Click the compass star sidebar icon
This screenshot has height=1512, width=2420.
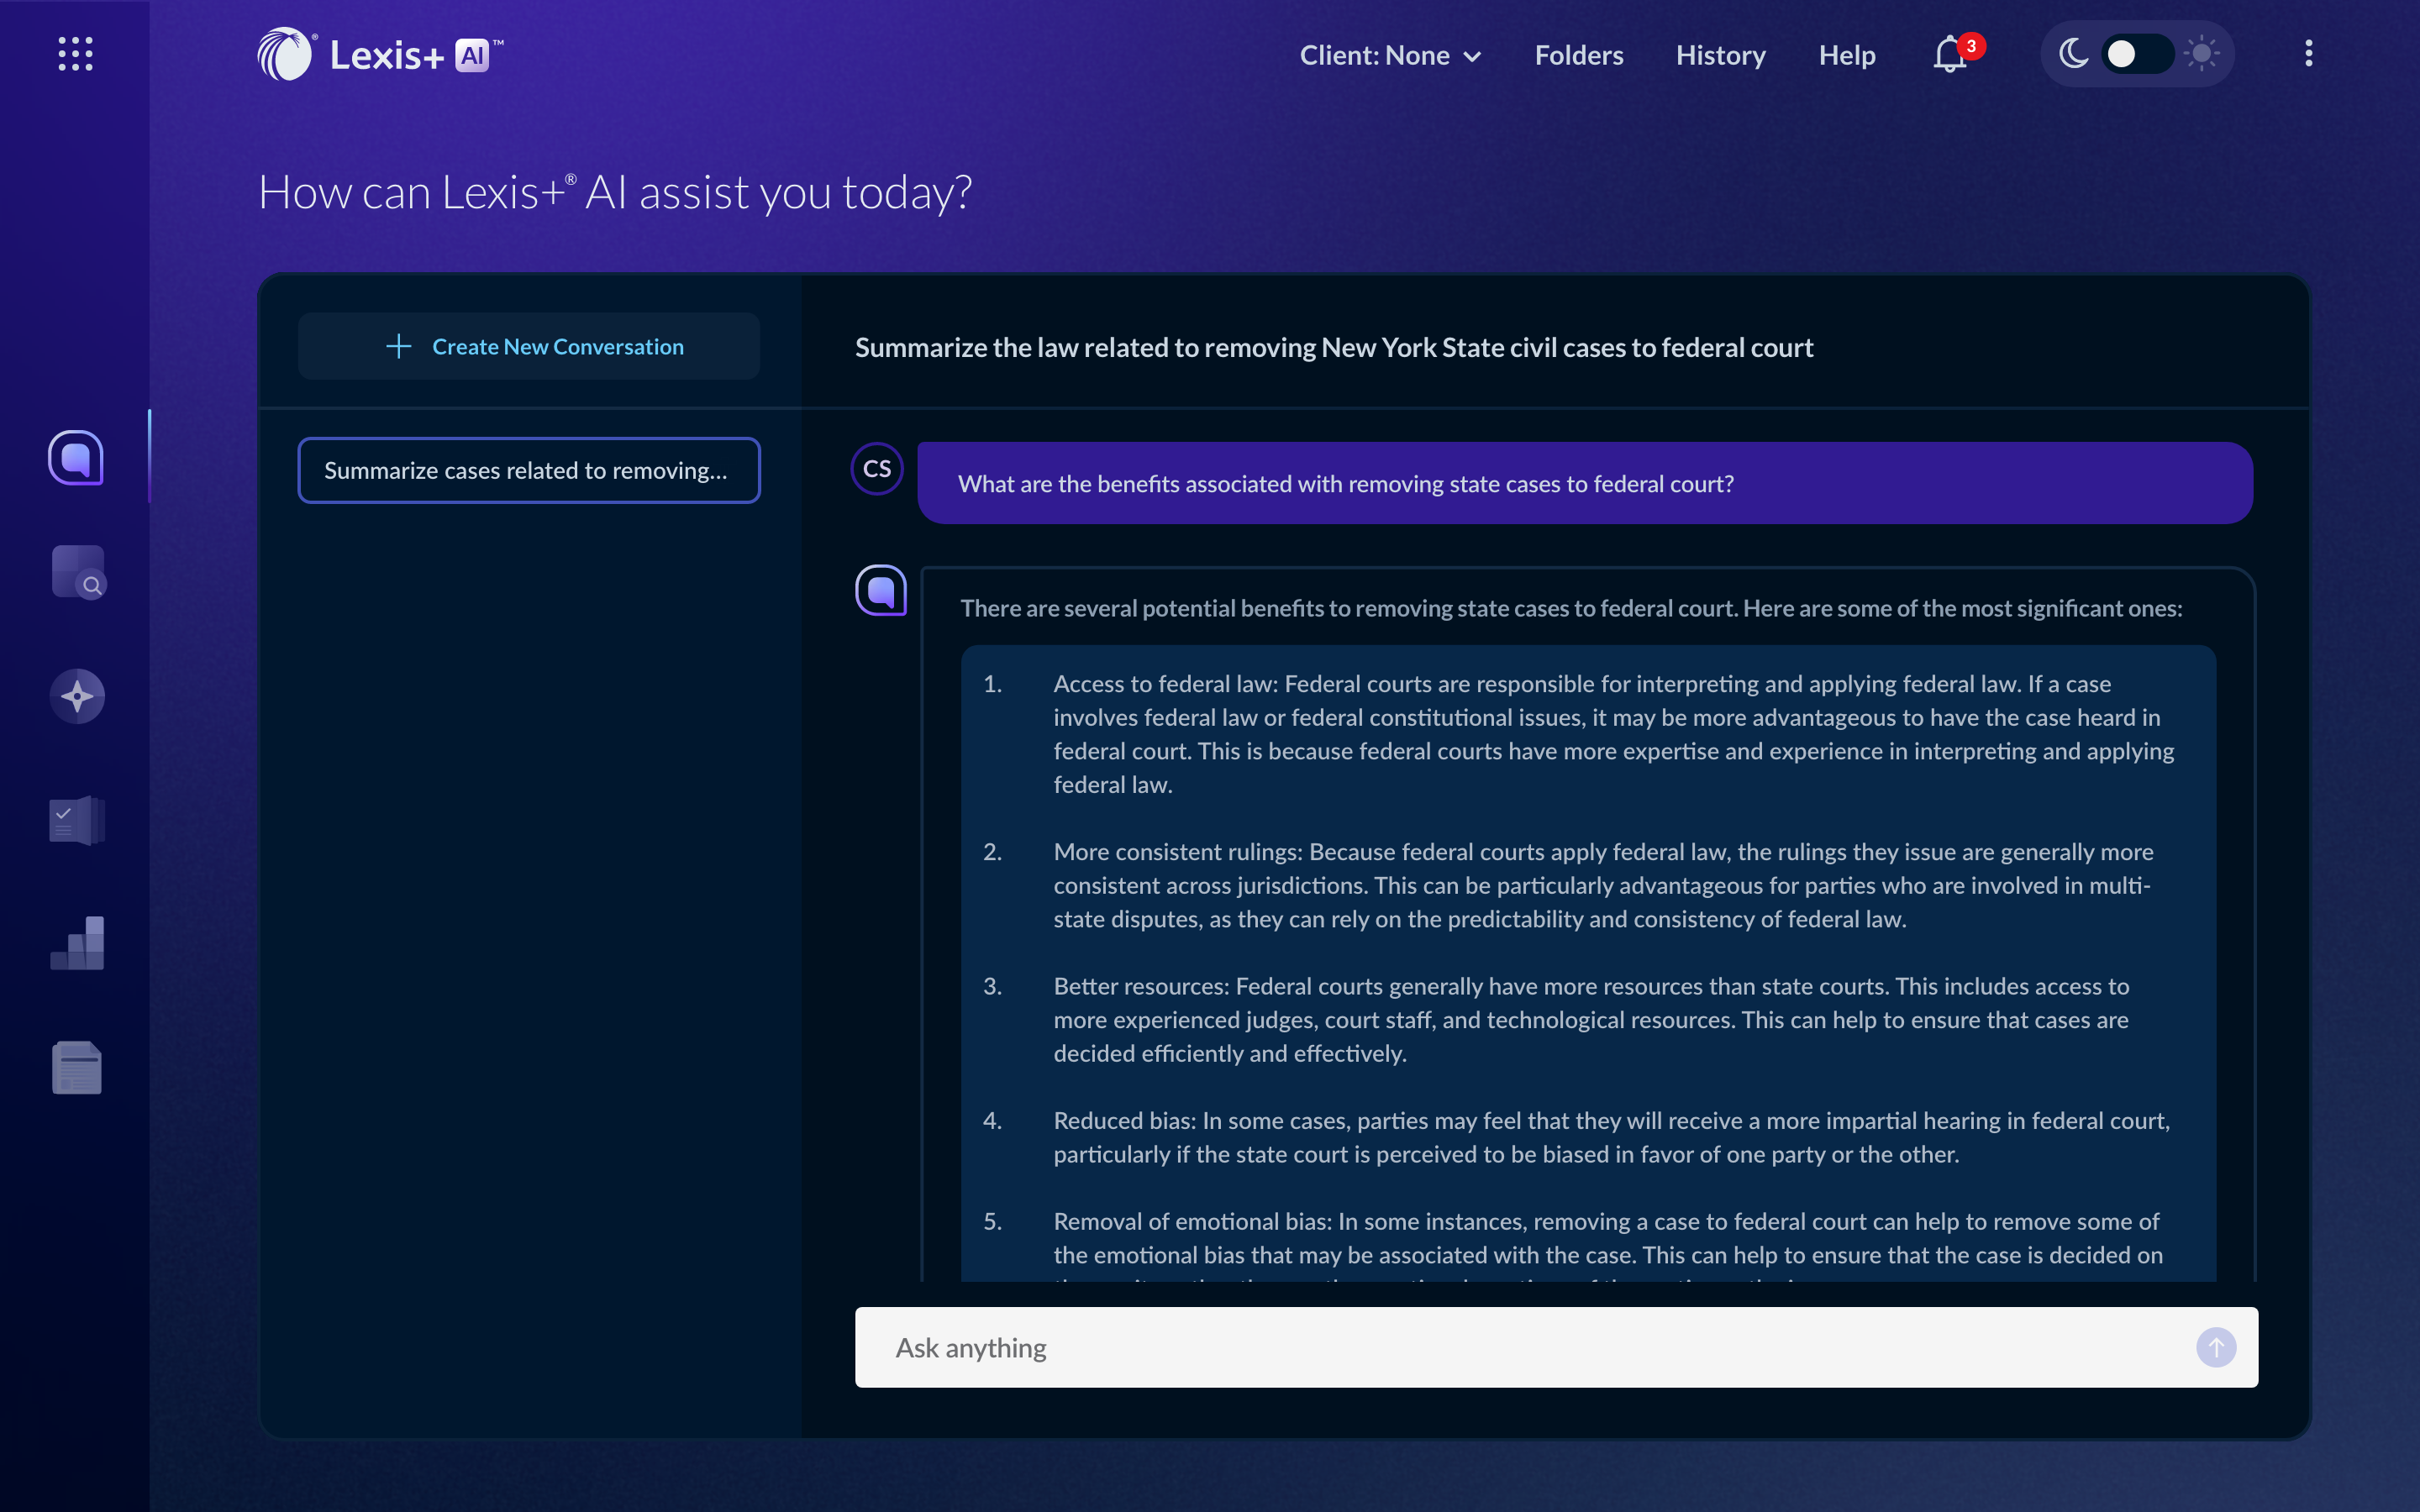(77, 696)
